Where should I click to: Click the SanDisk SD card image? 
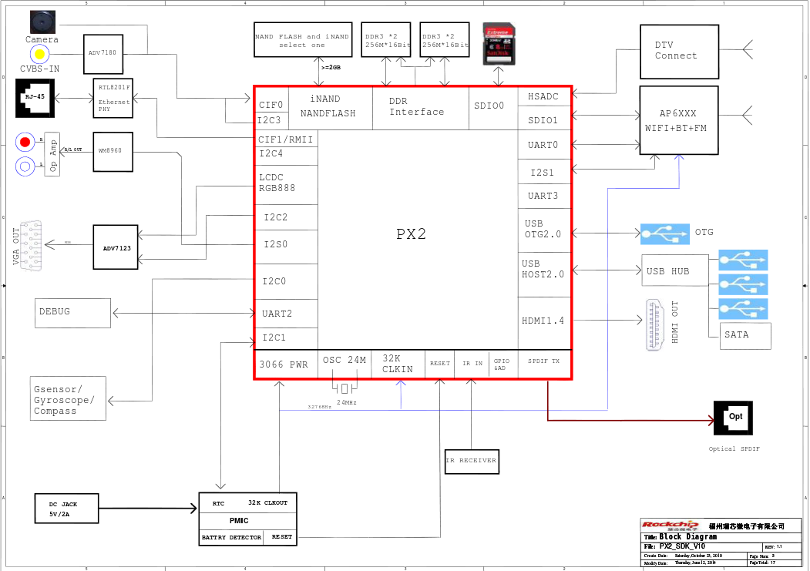pos(499,44)
